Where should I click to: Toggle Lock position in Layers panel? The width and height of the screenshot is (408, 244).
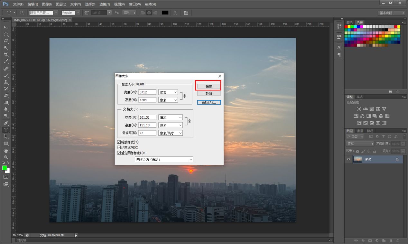coord(369,151)
